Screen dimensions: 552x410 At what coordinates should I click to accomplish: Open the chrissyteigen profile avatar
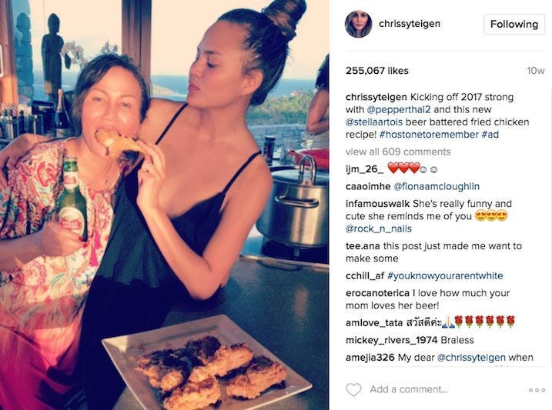tap(359, 24)
